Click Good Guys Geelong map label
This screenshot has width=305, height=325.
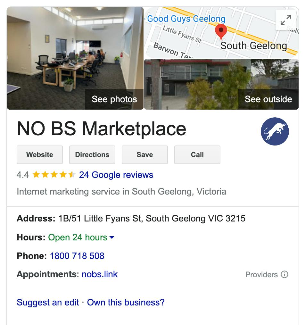point(186,19)
